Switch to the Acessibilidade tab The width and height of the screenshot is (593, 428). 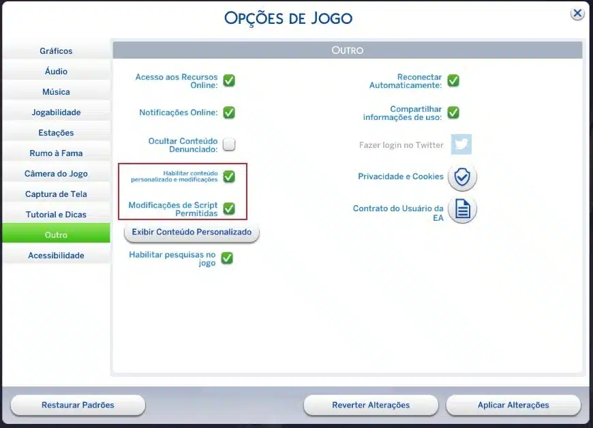[55, 255]
